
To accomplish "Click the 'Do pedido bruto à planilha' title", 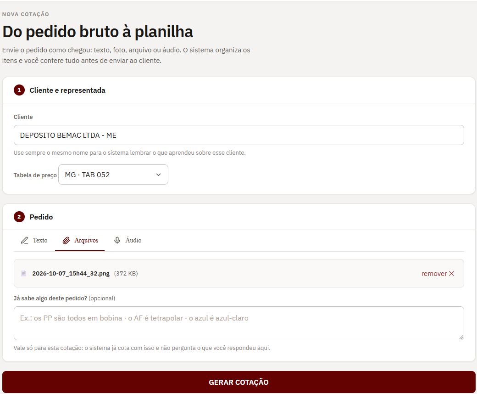I will click(98, 32).
